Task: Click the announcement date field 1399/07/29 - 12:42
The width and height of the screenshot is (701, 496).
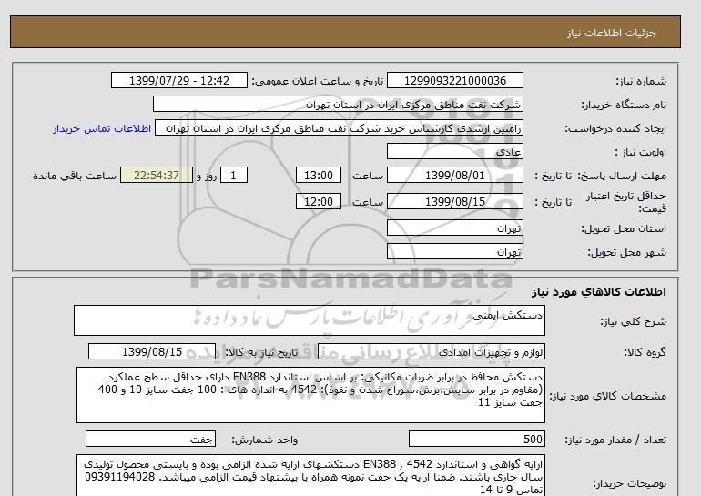Action: click(x=178, y=81)
